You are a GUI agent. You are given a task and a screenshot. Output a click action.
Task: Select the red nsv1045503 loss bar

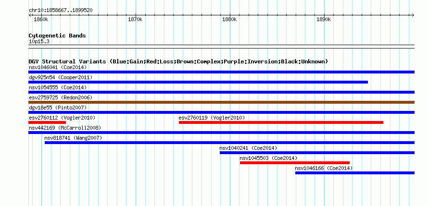(295, 163)
